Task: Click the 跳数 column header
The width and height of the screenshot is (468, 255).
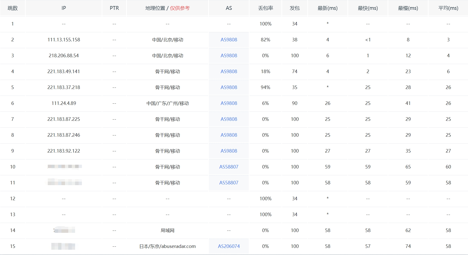Action: (13, 8)
